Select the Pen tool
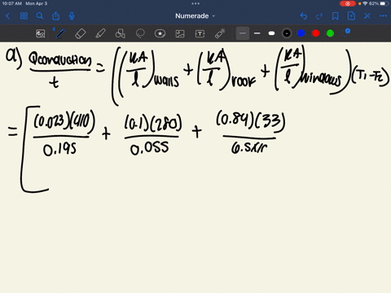 (60, 33)
